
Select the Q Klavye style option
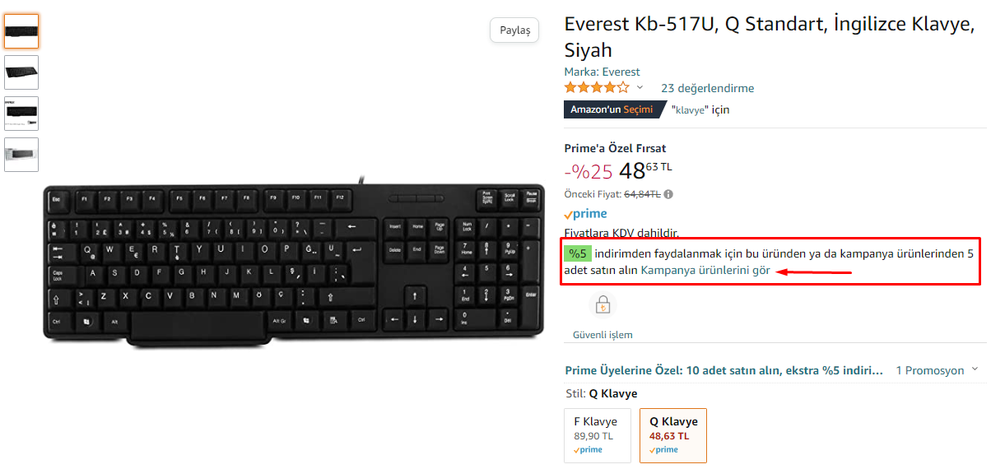tap(672, 434)
